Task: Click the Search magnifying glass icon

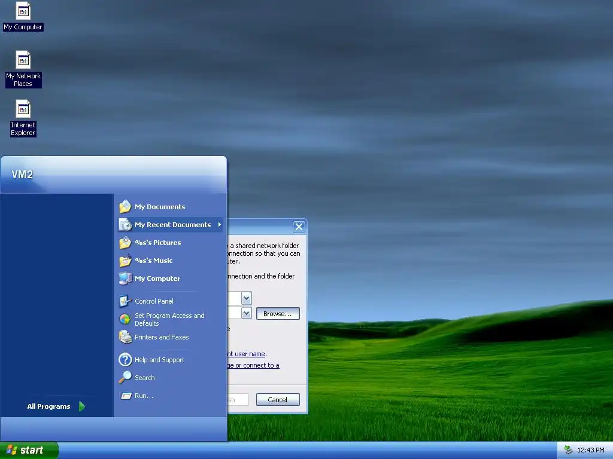Action: [125, 378]
